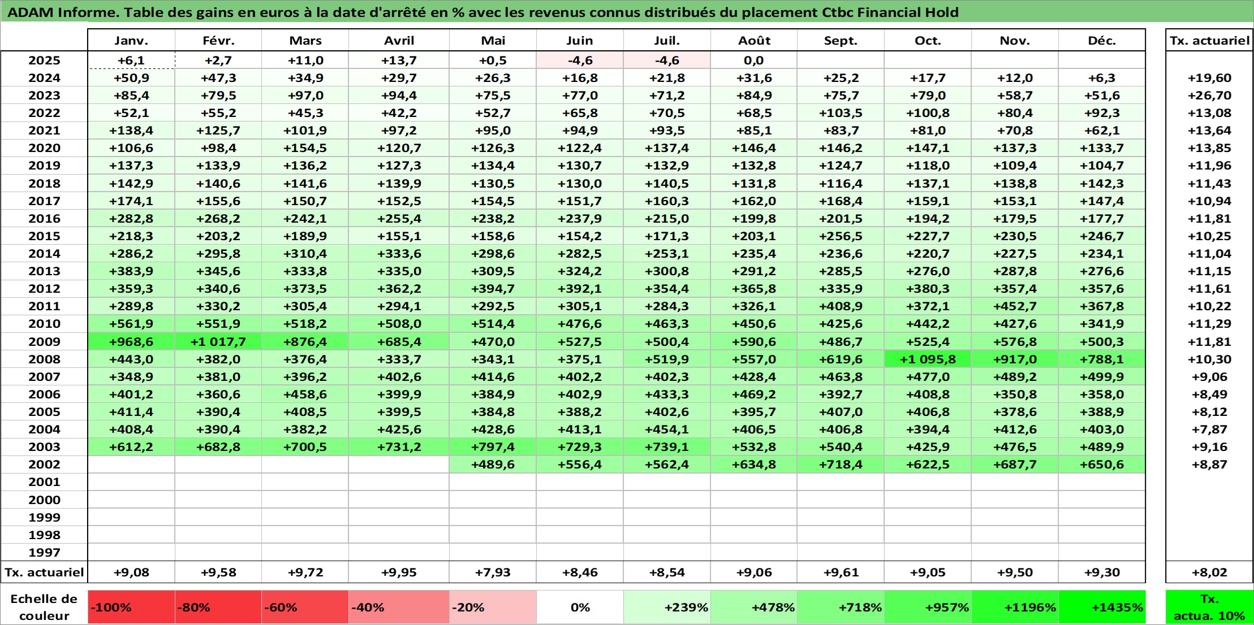
Task: Select the +499,9 cell in 2007
Action: 1102,376
